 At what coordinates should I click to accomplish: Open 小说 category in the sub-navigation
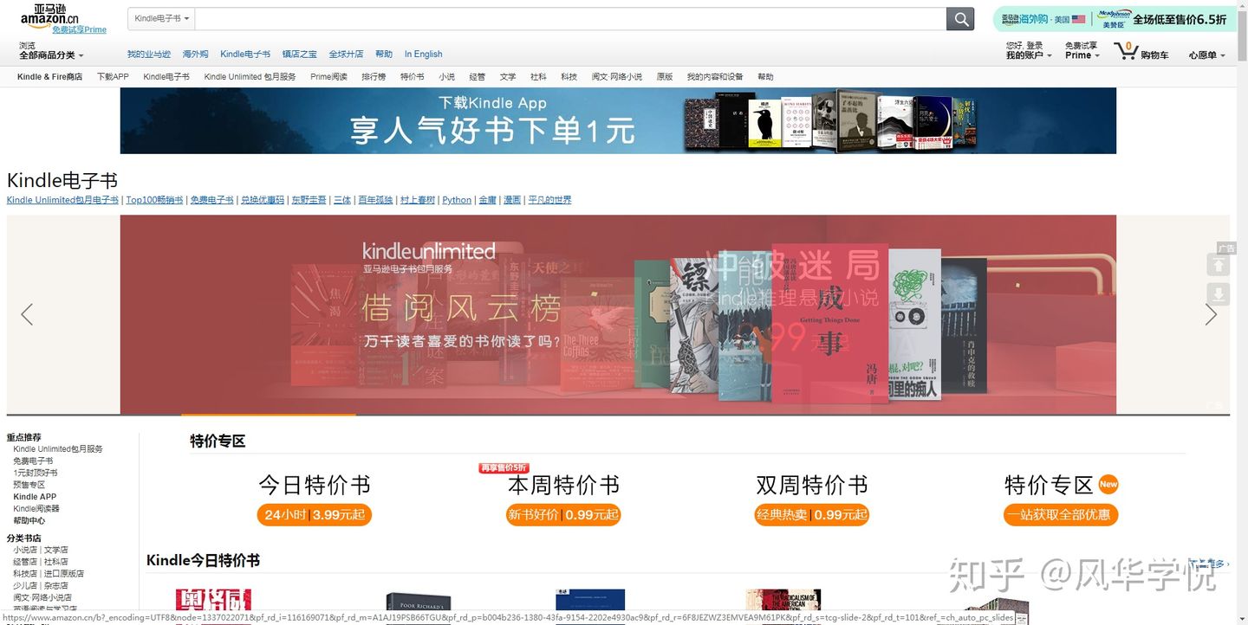tap(446, 77)
